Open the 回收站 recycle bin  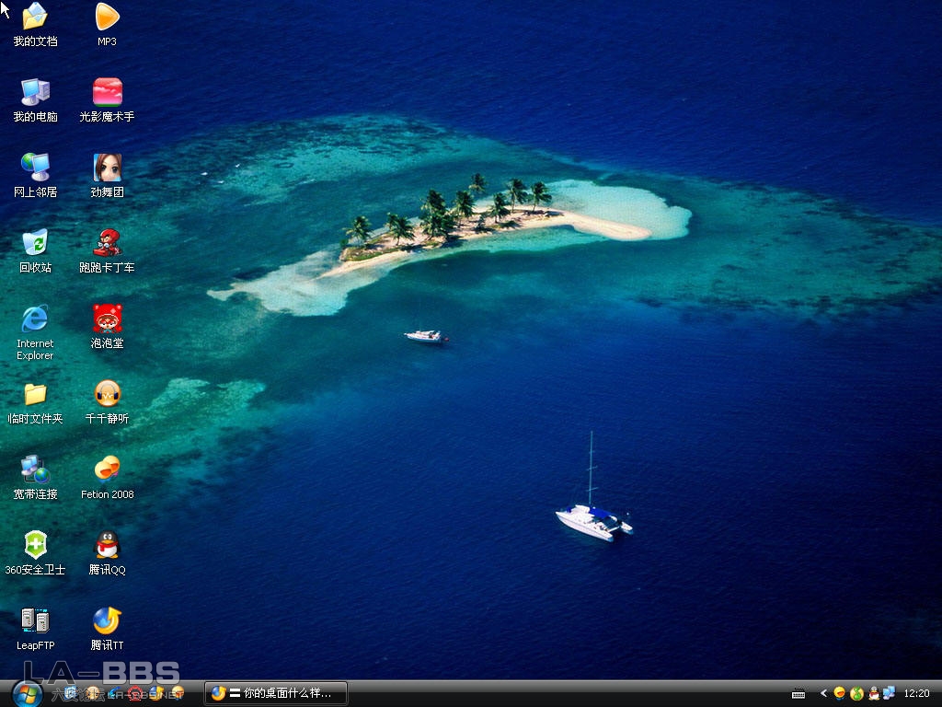pos(35,243)
